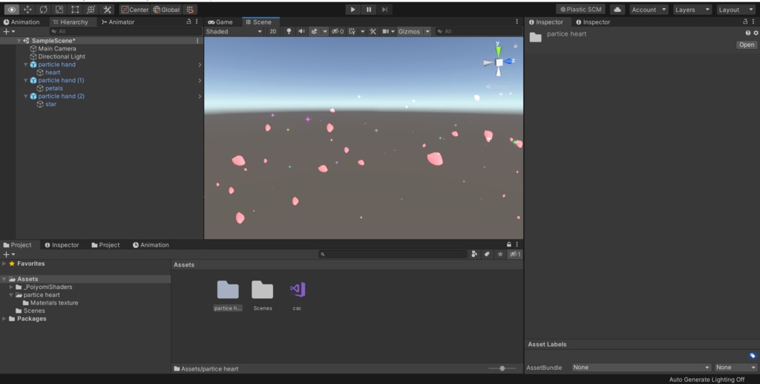760x384 pixels.
Task: Open custom editor tools icon
Action: (107, 9)
